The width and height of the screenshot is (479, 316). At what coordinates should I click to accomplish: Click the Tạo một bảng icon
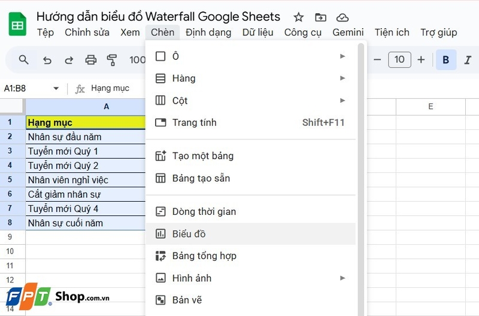(160, 156)
